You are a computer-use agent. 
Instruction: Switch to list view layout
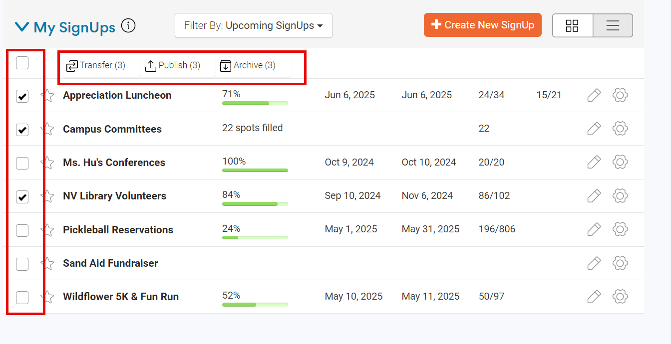pos(613,25)
